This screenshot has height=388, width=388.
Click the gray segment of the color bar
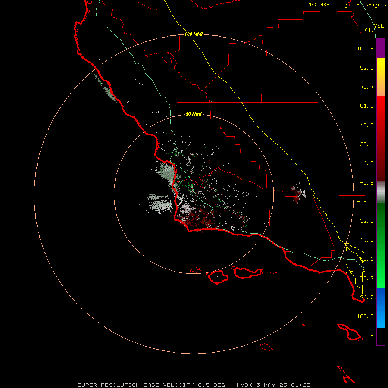(x=381, y=192)
